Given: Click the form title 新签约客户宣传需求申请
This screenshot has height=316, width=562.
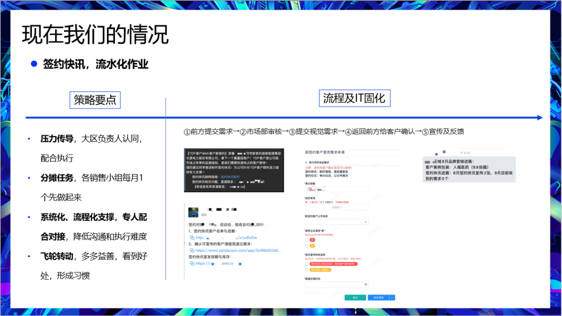Looking at the screenshot, I should (x=325, y=152).
